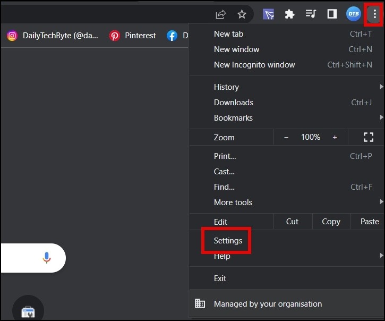Viewport: 385px width, 321px height.
Task: Click the DTB profile avatar
Action: pos(353,14)
